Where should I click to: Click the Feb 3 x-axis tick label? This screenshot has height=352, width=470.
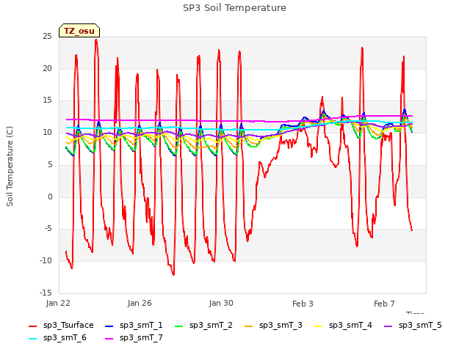pos(303,304)
